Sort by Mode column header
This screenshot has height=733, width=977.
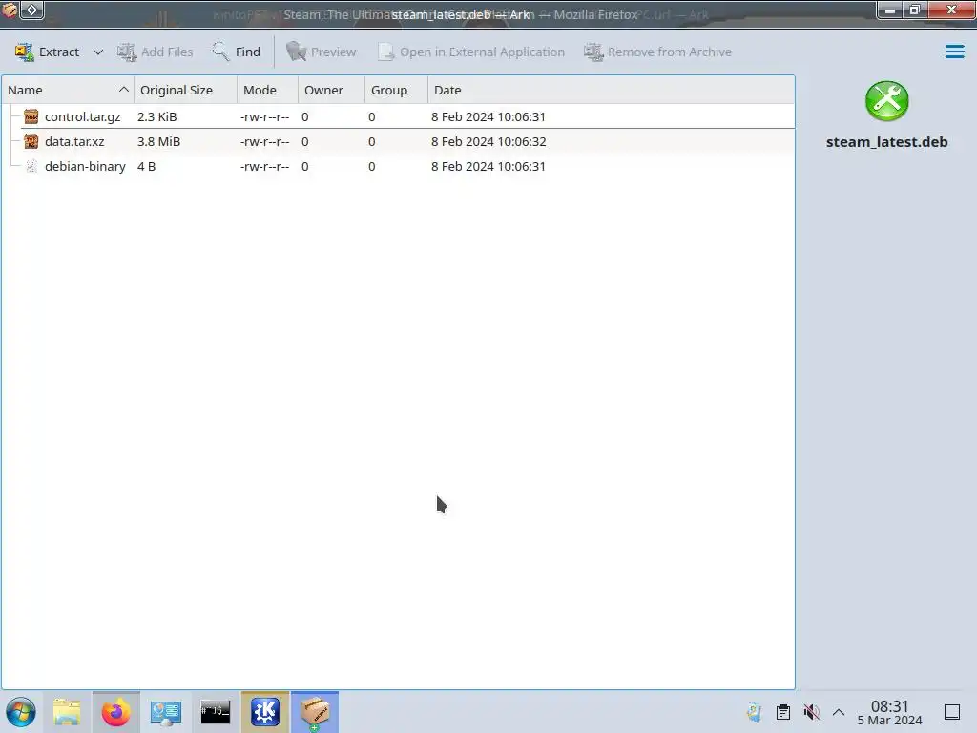pos(267,90)
